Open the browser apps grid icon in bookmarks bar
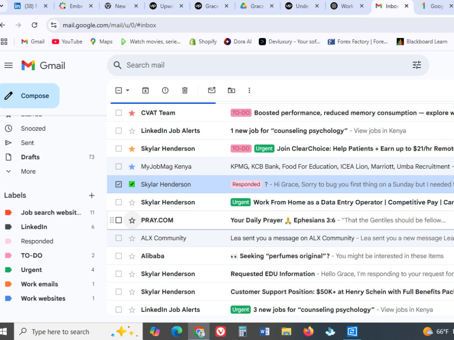 (4, 42)
